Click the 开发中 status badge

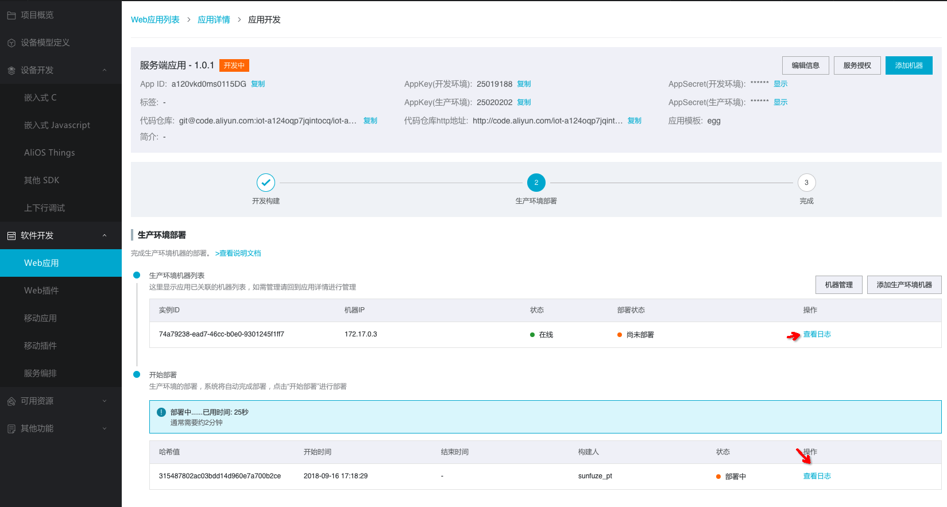234,65
